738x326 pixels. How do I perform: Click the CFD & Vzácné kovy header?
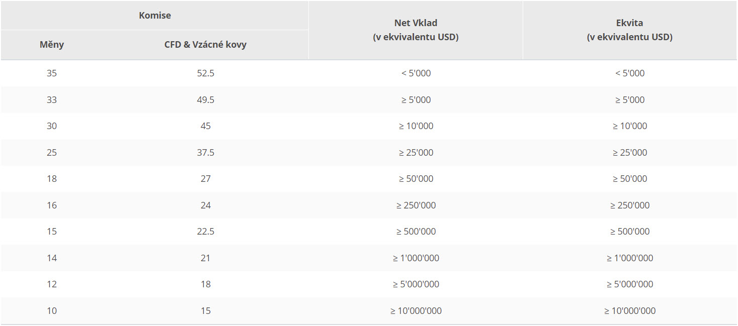pos(205,45)
